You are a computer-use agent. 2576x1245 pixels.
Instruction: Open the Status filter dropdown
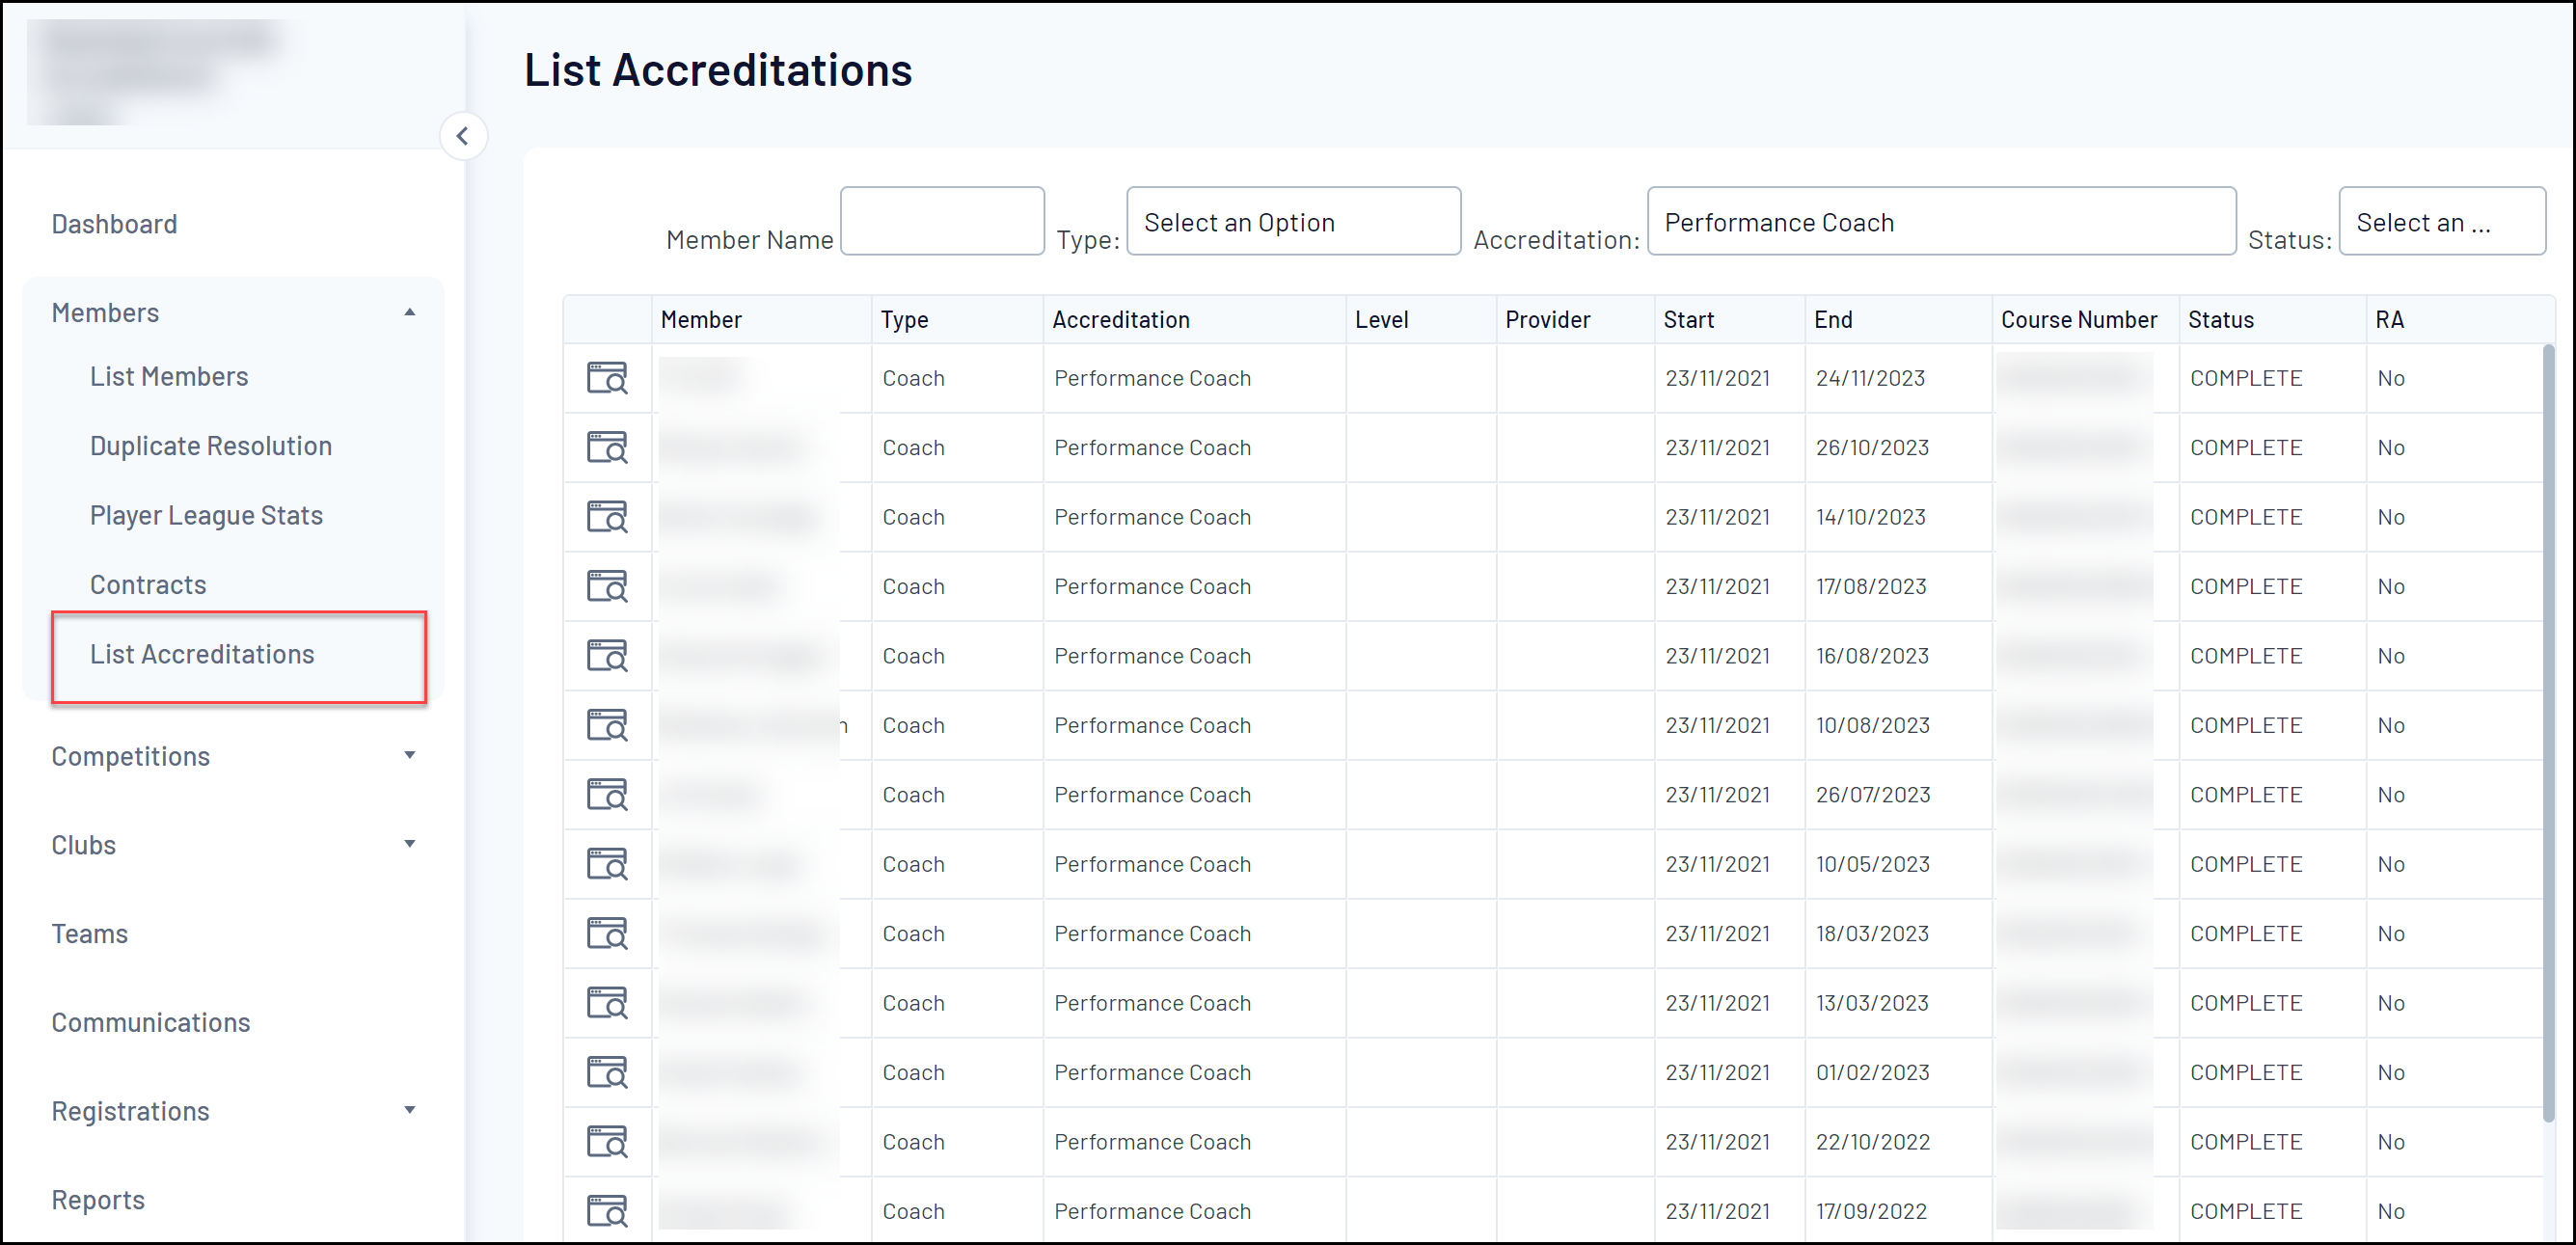pos(2441,222)
